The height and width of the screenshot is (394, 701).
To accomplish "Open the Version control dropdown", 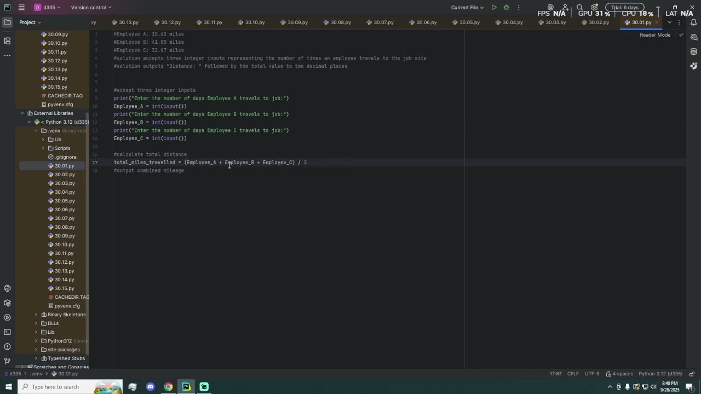I will (x=91, y=8).
